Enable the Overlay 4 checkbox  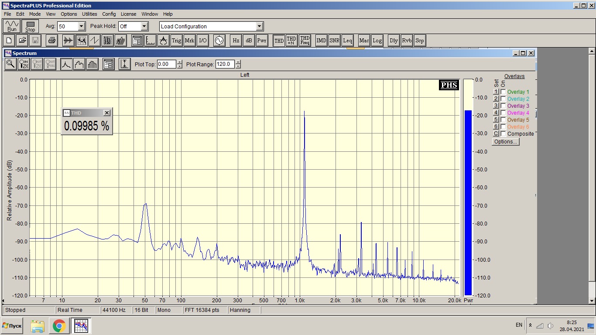pyautogui.click(x=503, y=113)
